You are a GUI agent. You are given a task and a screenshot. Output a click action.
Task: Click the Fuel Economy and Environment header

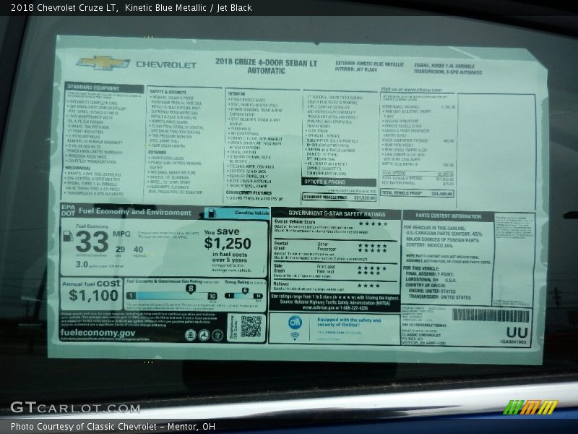(x=134, y=212)
